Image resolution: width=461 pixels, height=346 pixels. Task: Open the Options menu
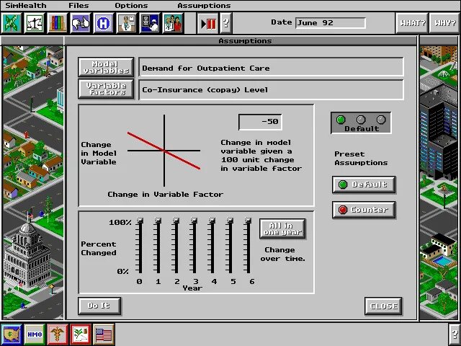(x=131, y=6)
